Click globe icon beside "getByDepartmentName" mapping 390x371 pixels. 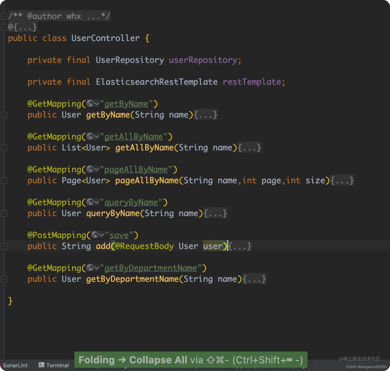point(90,268)
